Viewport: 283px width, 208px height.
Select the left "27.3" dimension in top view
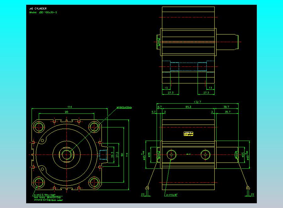click(170, 93)
